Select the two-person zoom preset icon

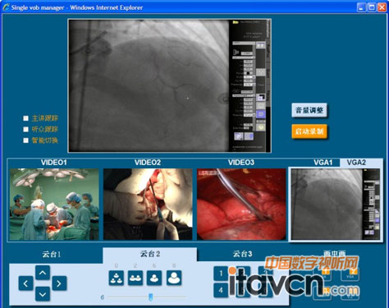click(135, 278)
